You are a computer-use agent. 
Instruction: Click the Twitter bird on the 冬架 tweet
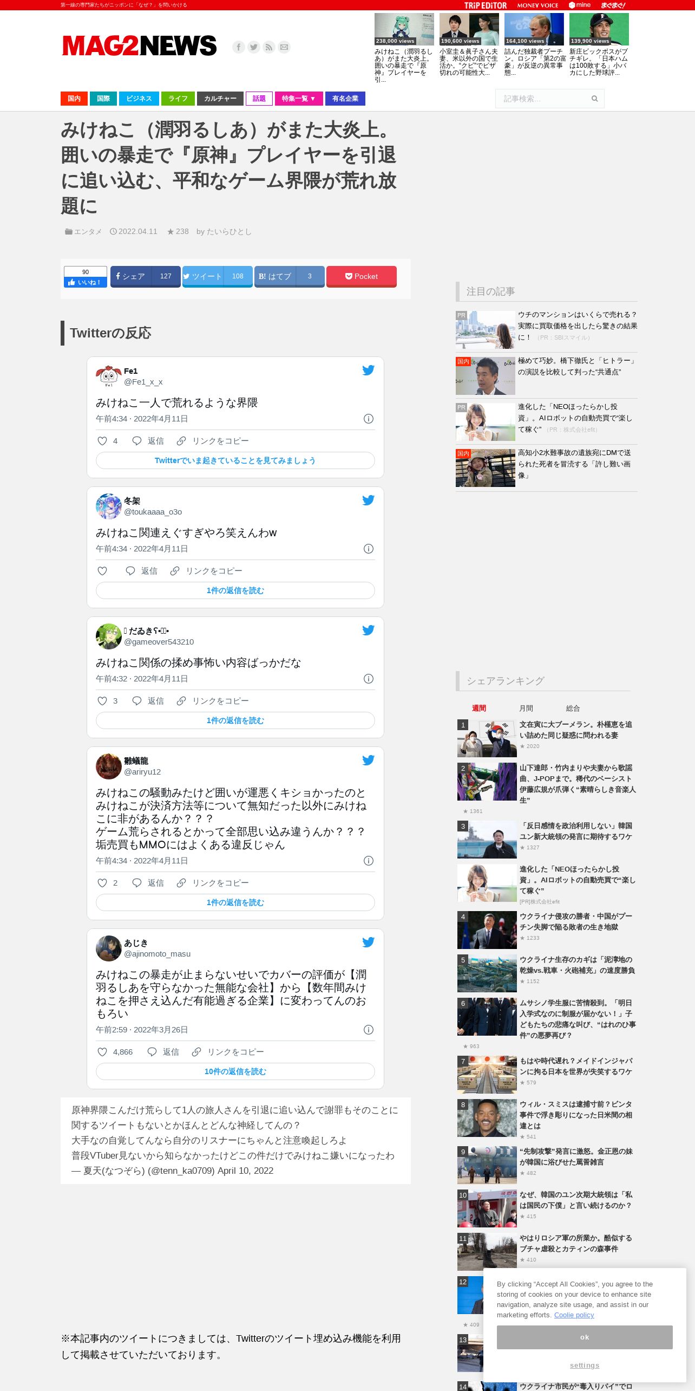click(x=368, y=500)
